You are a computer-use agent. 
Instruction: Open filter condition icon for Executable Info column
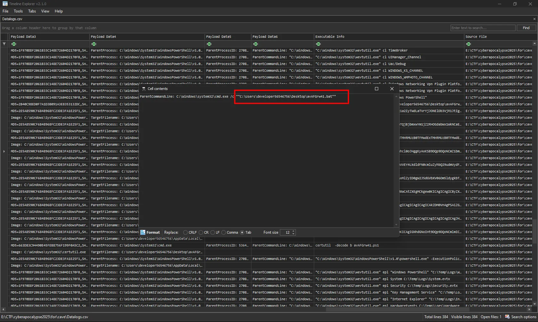[x=318, y=44]
